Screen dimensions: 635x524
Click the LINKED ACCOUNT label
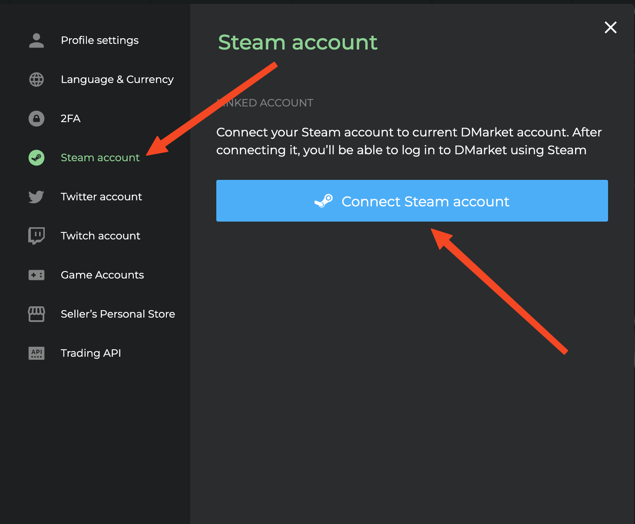point(265,103)
